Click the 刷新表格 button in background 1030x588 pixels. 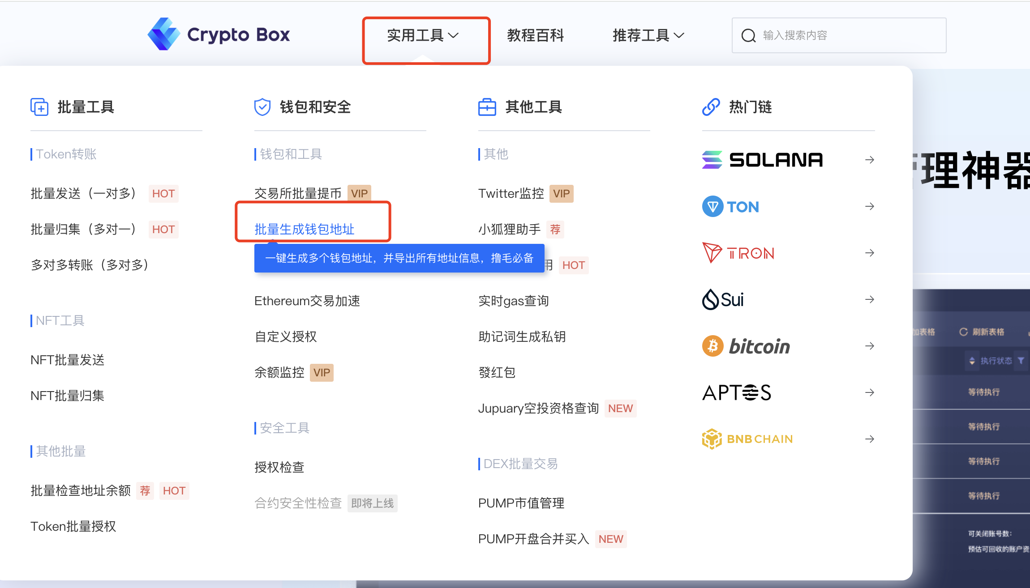tap(982, 332)
